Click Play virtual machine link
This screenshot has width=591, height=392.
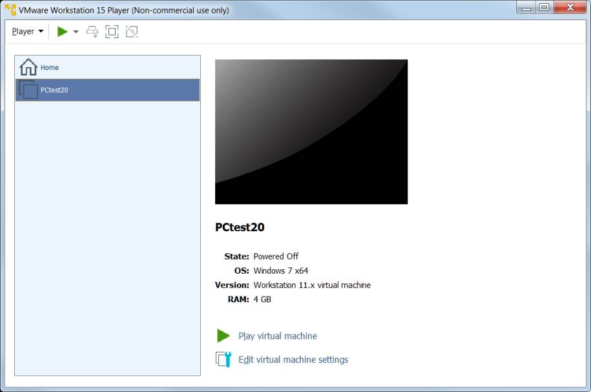(x=277, y=336)
